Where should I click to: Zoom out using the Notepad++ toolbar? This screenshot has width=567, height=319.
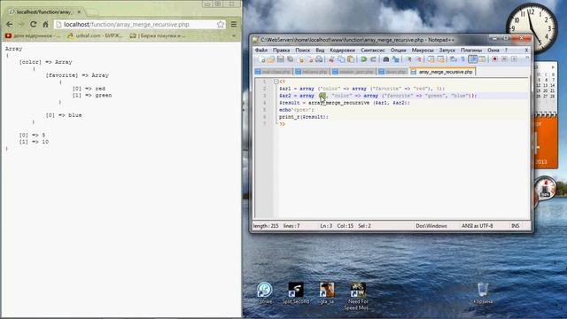tap(419, 59)
